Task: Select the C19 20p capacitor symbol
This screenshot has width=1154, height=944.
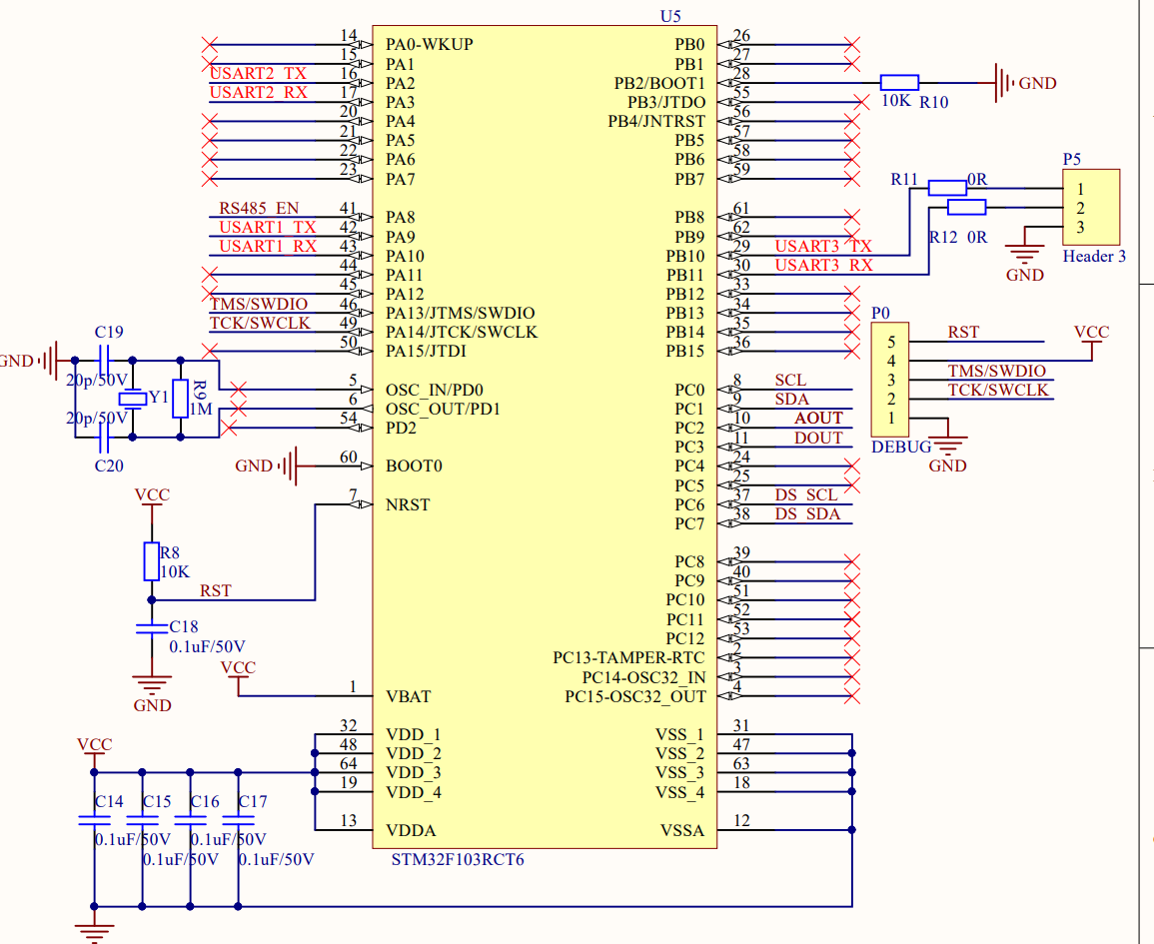Action: (104, 361)
